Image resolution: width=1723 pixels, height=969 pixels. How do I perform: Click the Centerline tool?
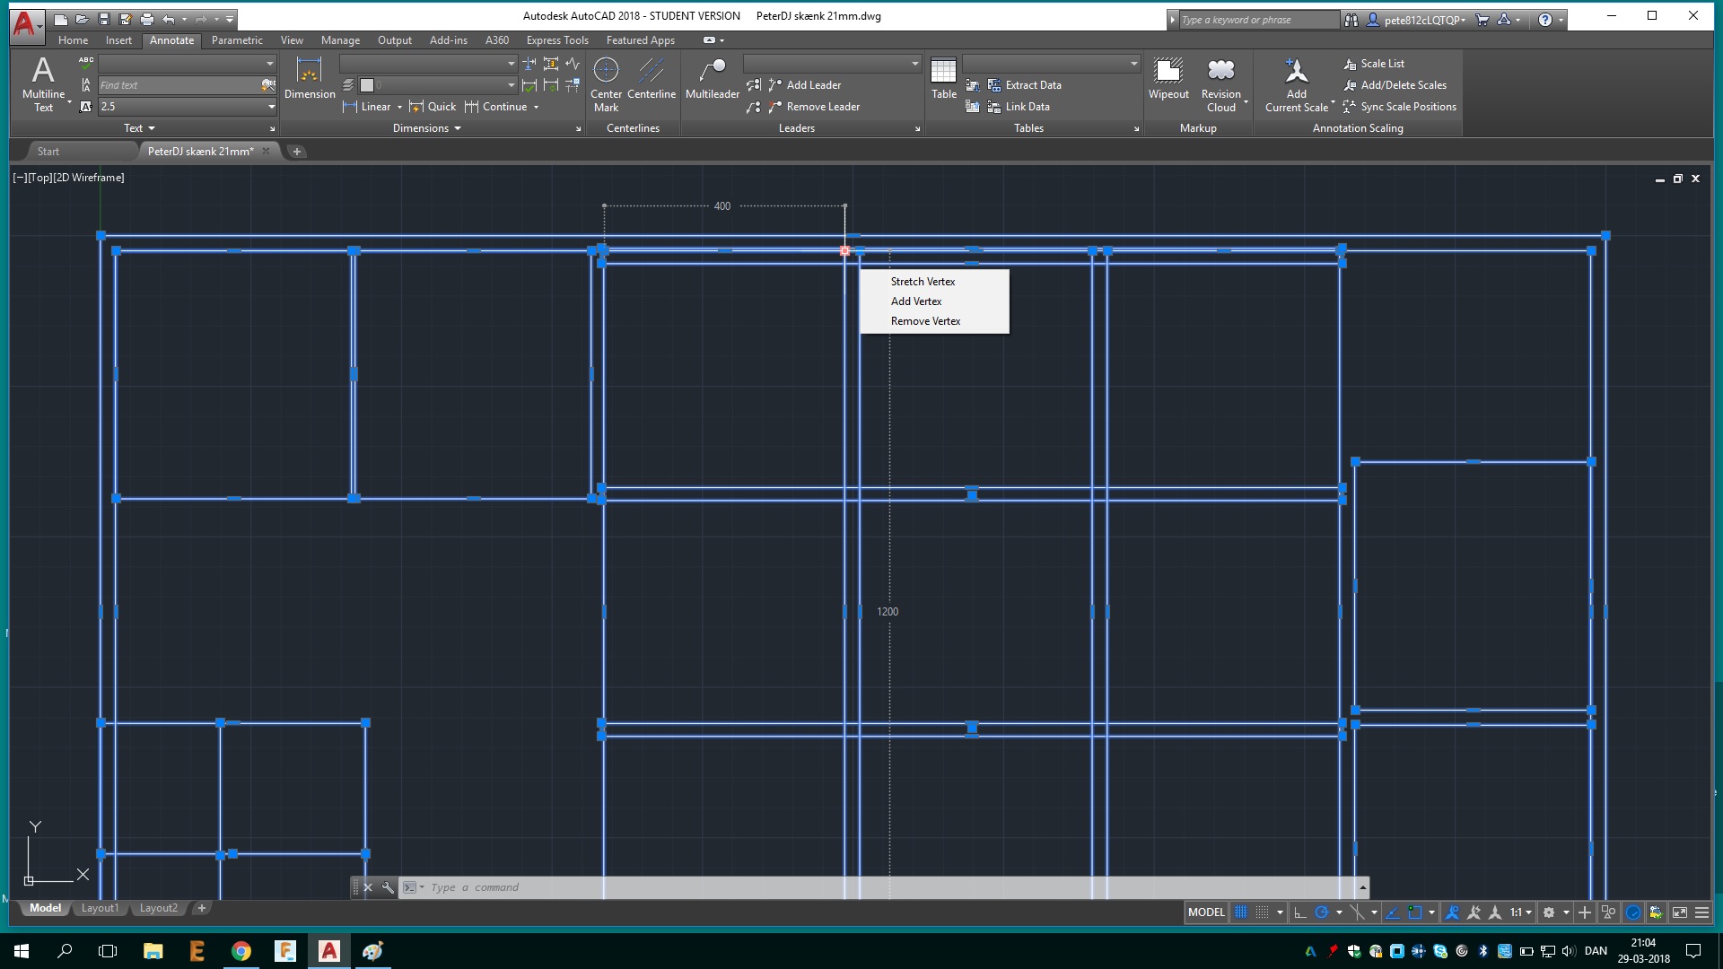point(651,79)
